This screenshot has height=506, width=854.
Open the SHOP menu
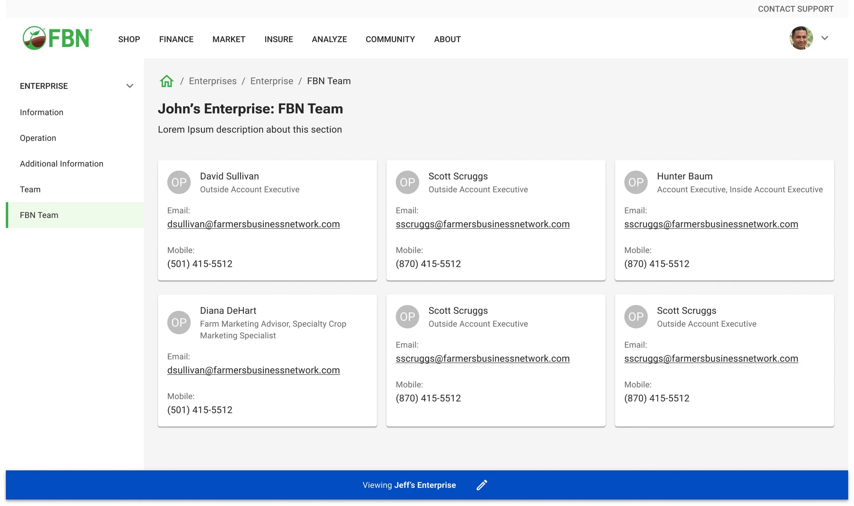pos(129,39)
